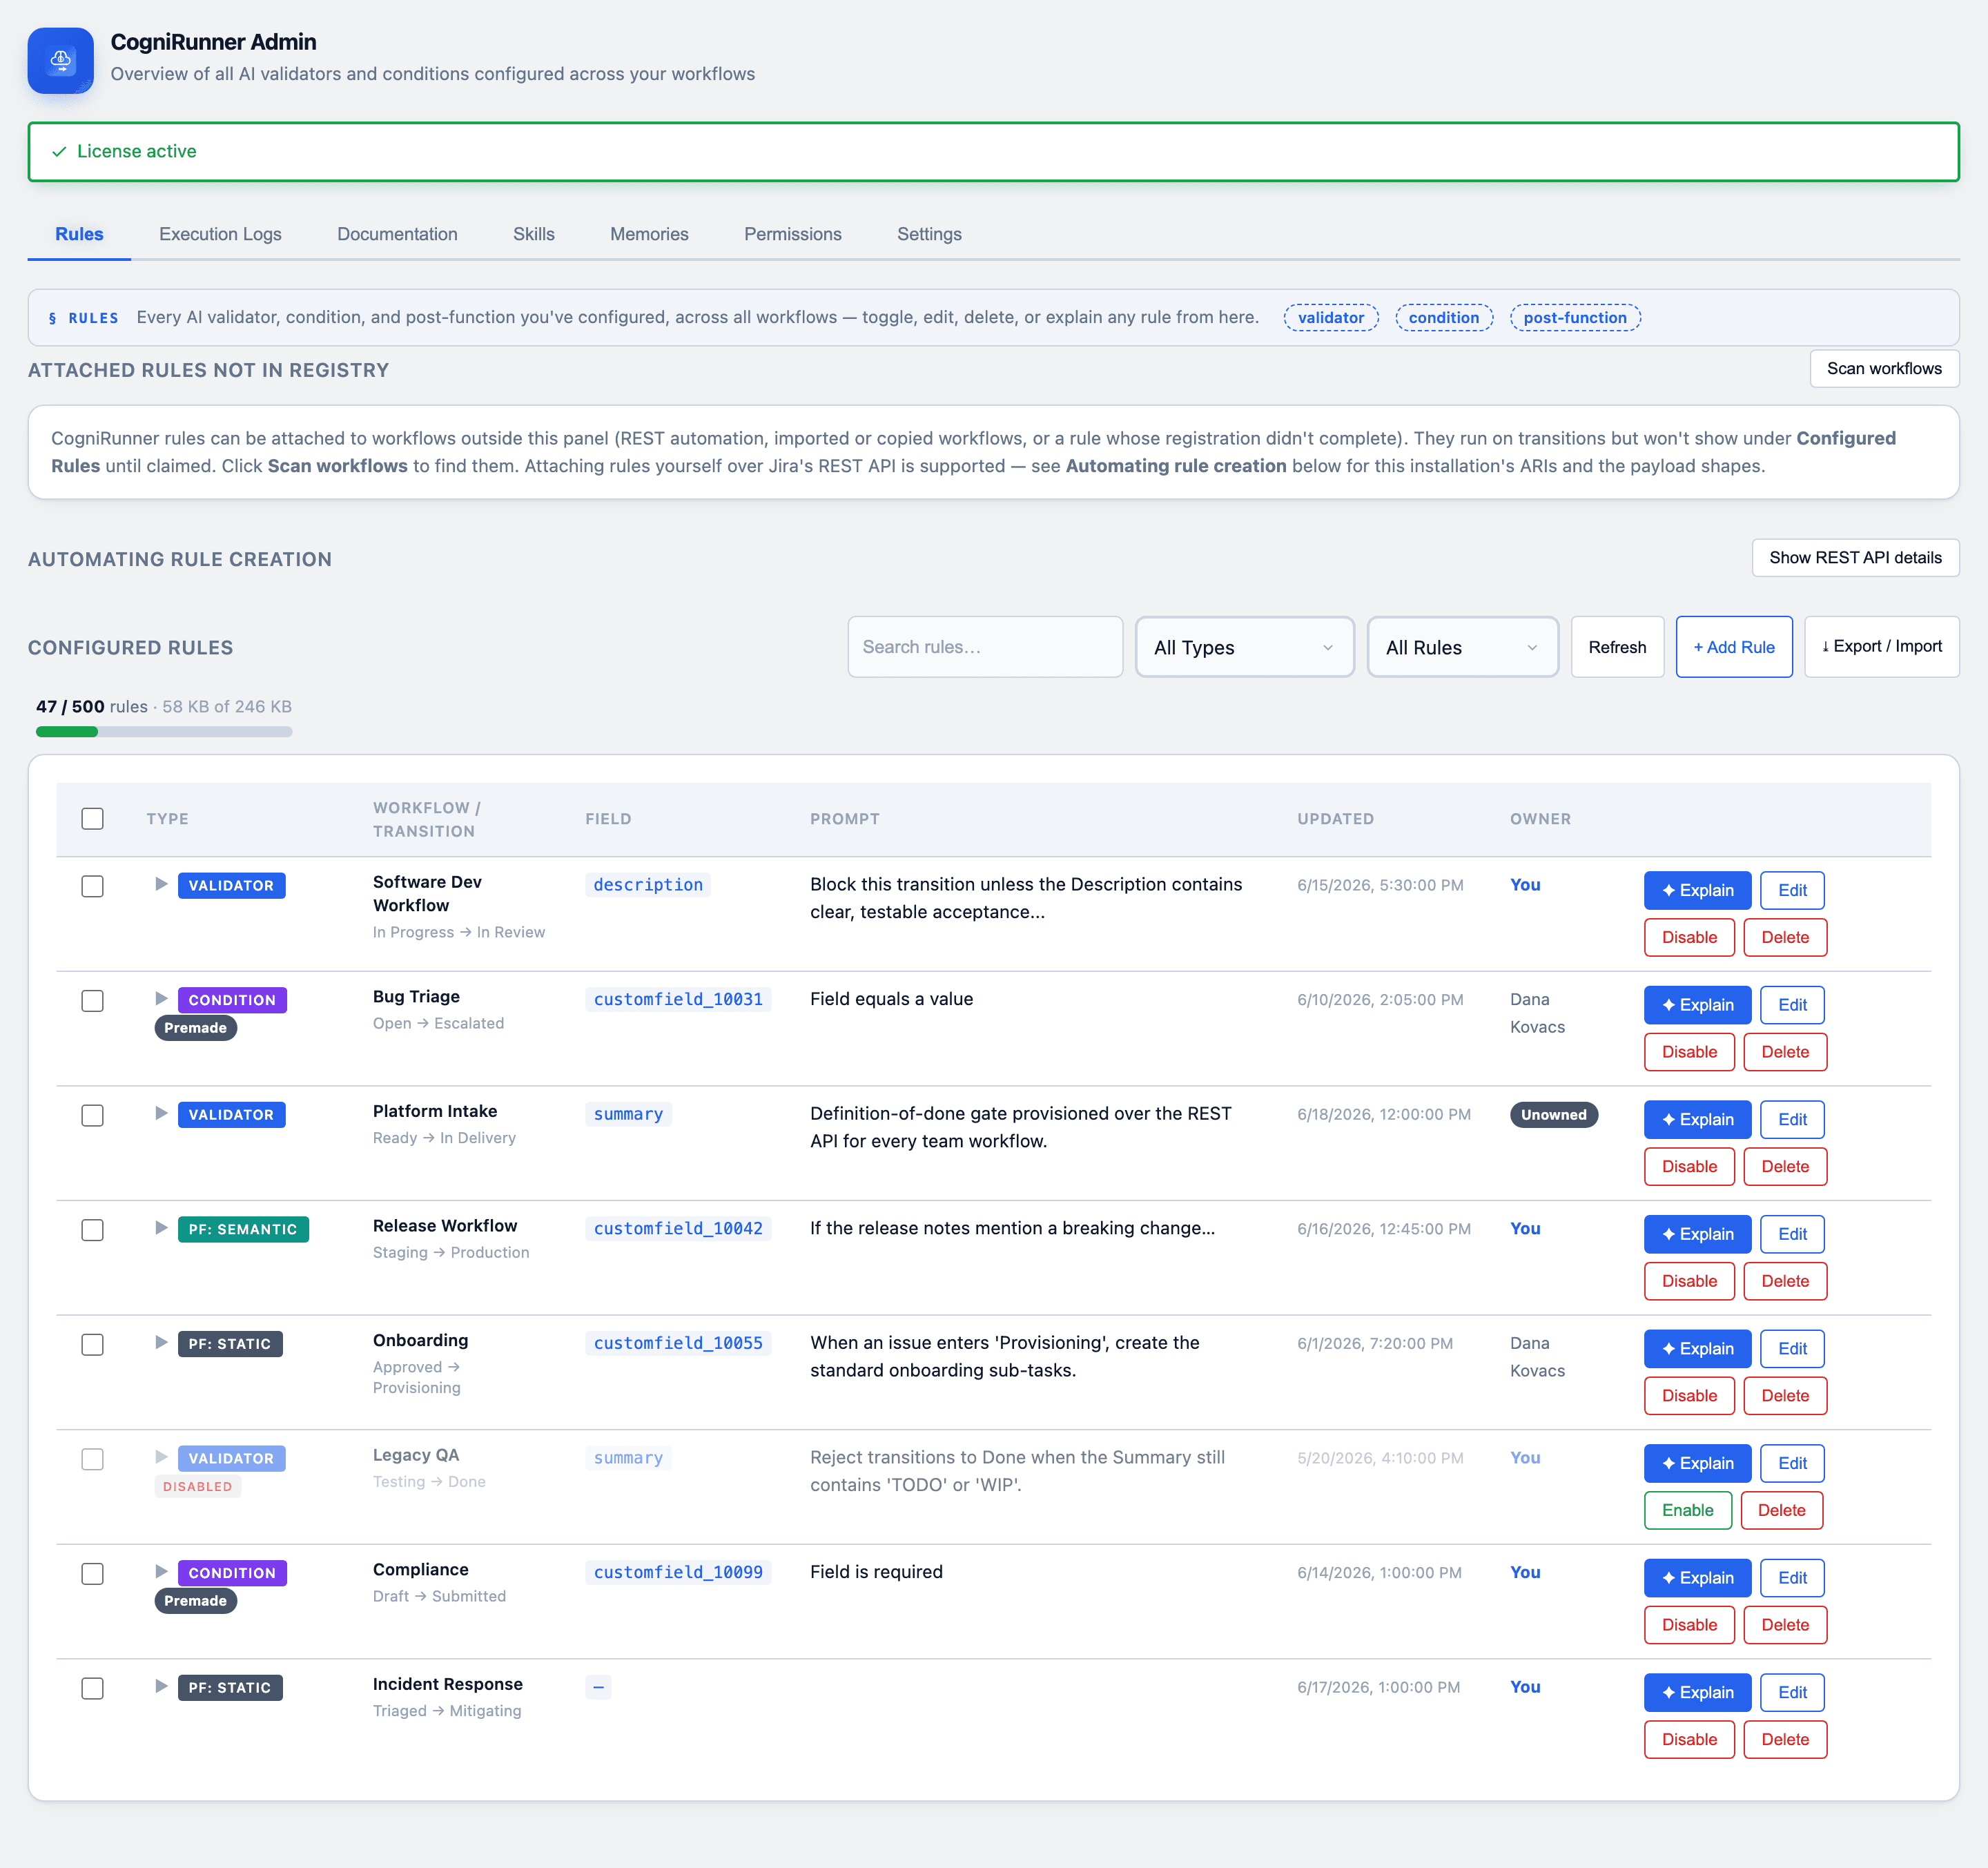Screen dimensions: 1988x1868
Task: Delete the Incident Response rule
Action: tap(1785, 1739)
